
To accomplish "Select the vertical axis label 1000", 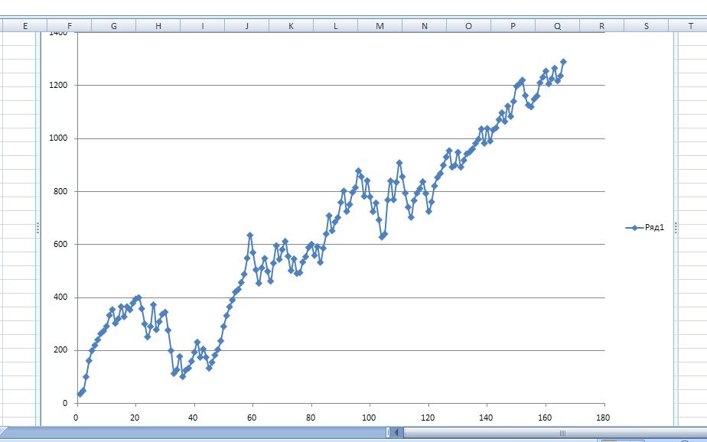I will tap(58, 138).
